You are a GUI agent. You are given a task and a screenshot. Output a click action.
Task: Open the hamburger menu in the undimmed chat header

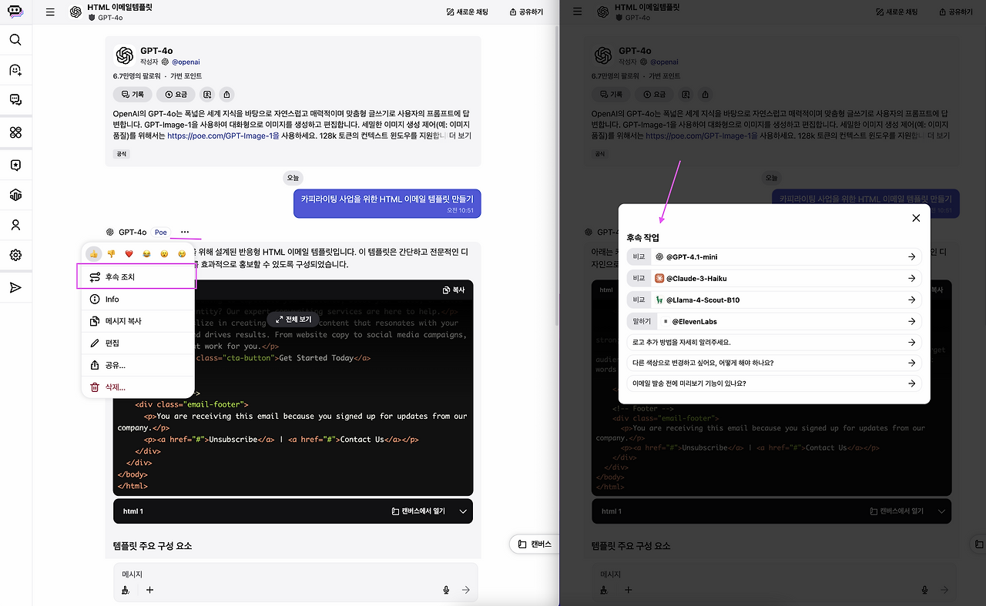pyautogui.click(x=50, y=12)
